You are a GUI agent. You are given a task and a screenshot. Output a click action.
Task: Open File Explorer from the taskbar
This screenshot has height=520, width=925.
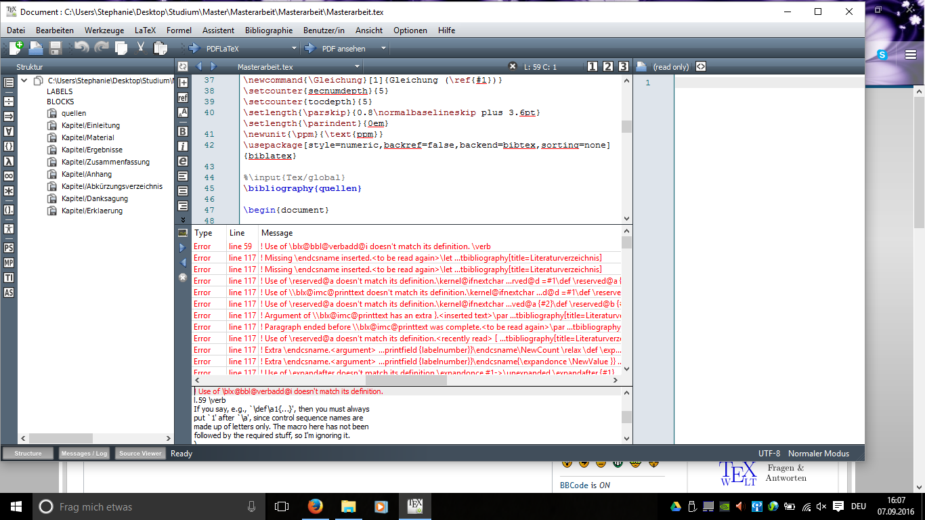click(x=348, y=506)
